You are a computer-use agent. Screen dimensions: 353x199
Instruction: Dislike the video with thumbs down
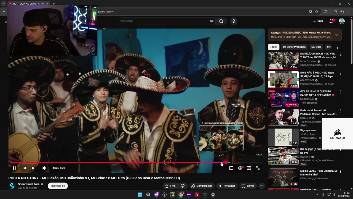point(182,186)
